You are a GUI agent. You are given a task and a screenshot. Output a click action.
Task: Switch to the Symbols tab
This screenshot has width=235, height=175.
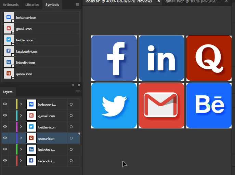(52, 5)
